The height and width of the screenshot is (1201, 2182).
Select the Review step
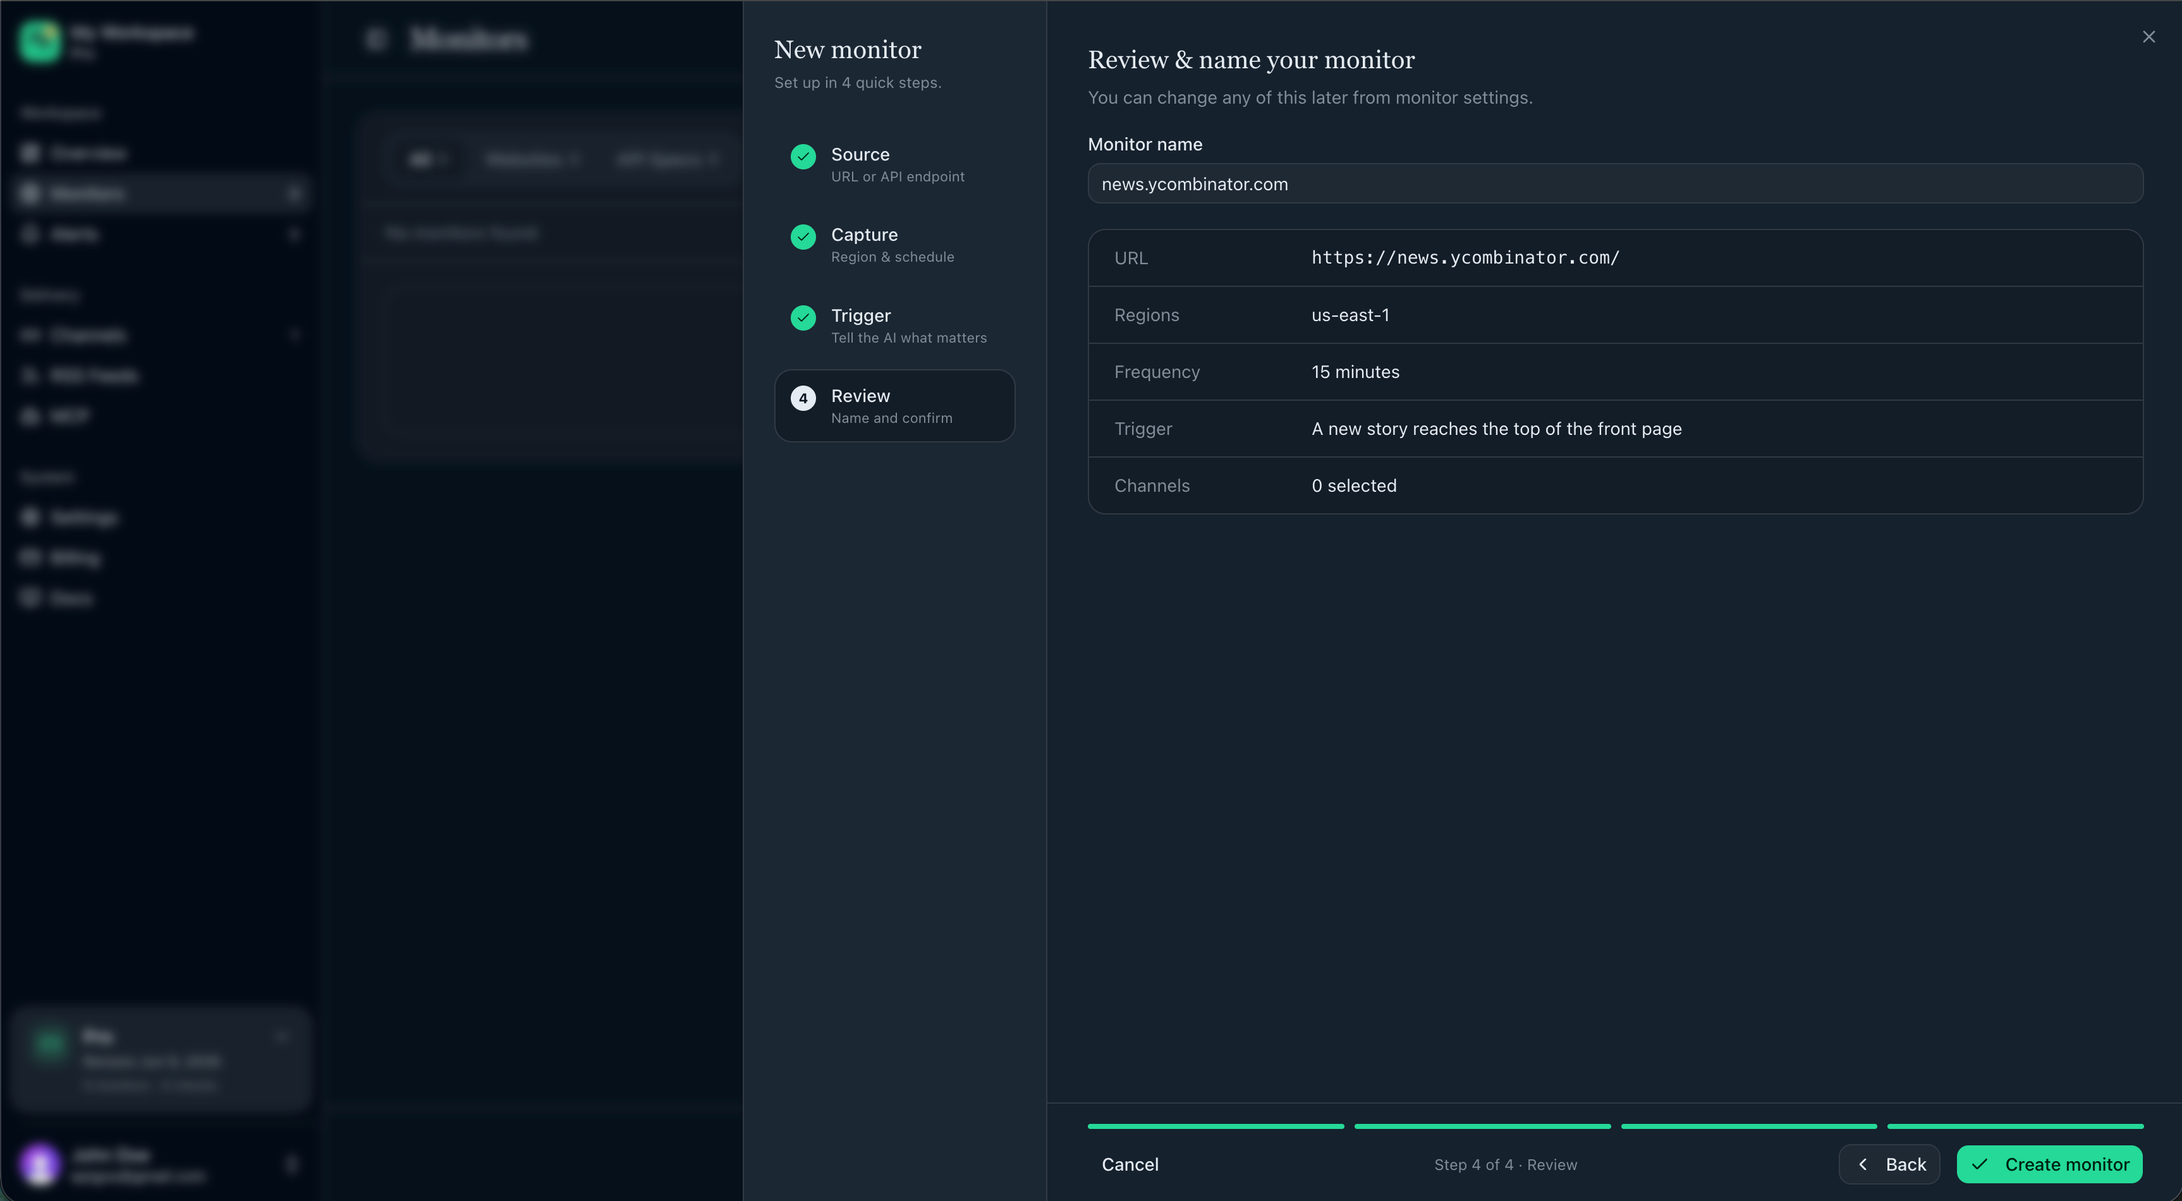(x=894, y=406)
